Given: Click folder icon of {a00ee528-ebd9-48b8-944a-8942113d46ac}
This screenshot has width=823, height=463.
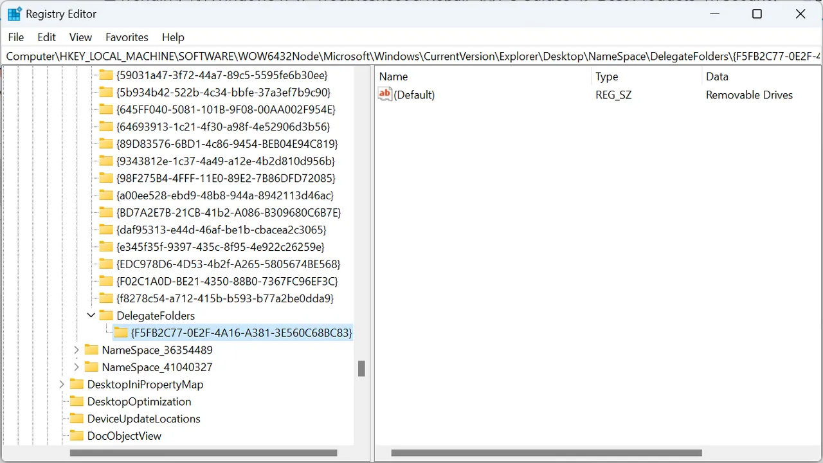Looking at the screenshot, I should [x=106, y=195].
